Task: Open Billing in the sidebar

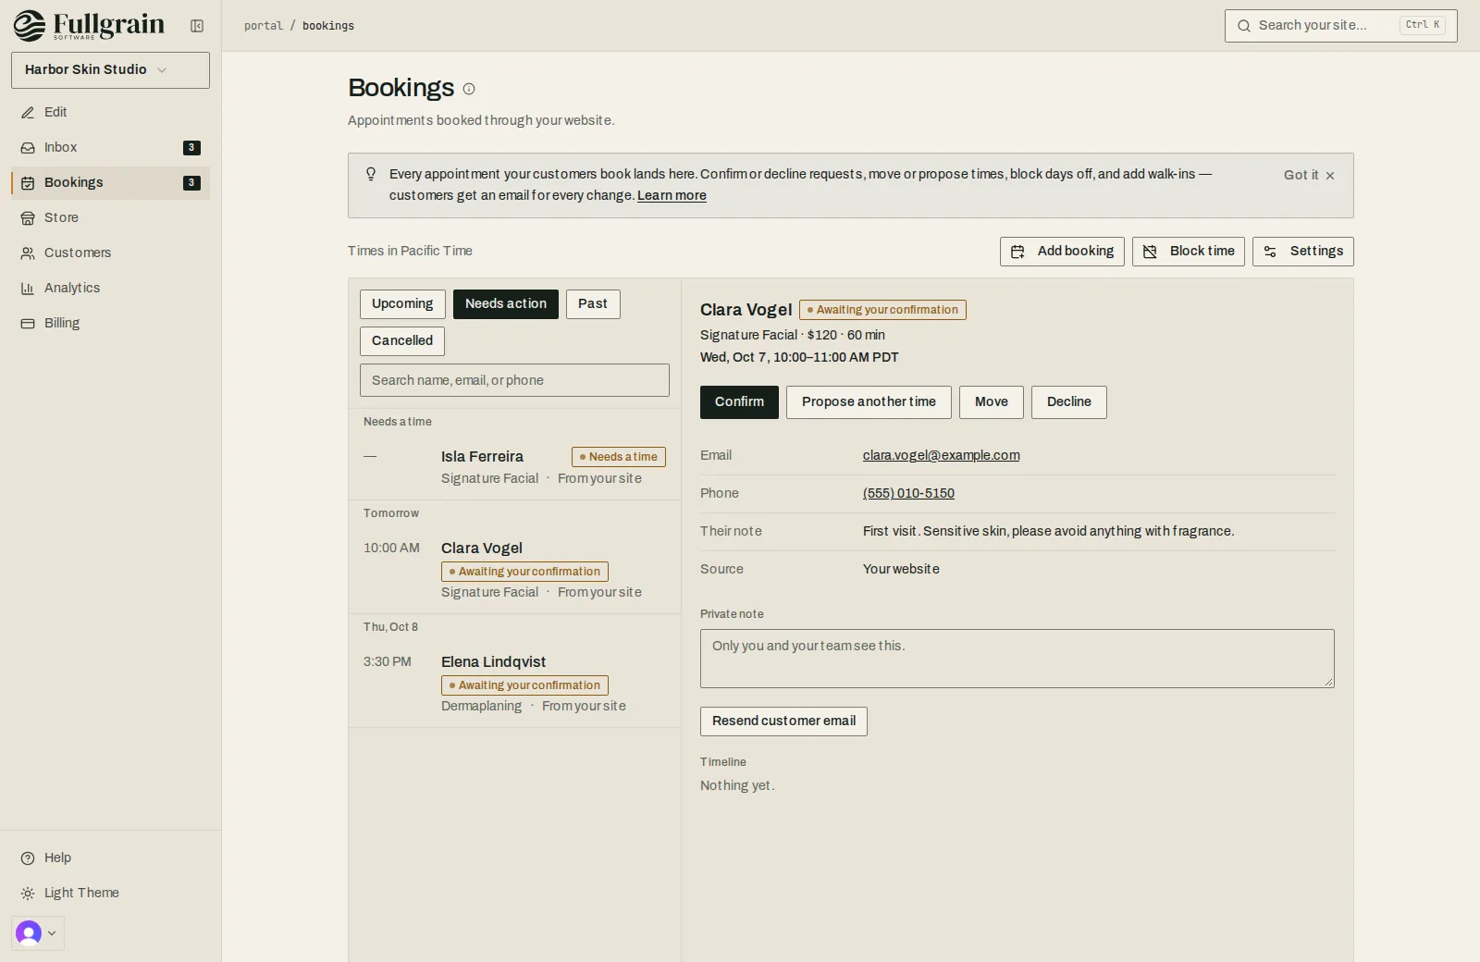Action: pyautogui.click(x=110, y=323)
